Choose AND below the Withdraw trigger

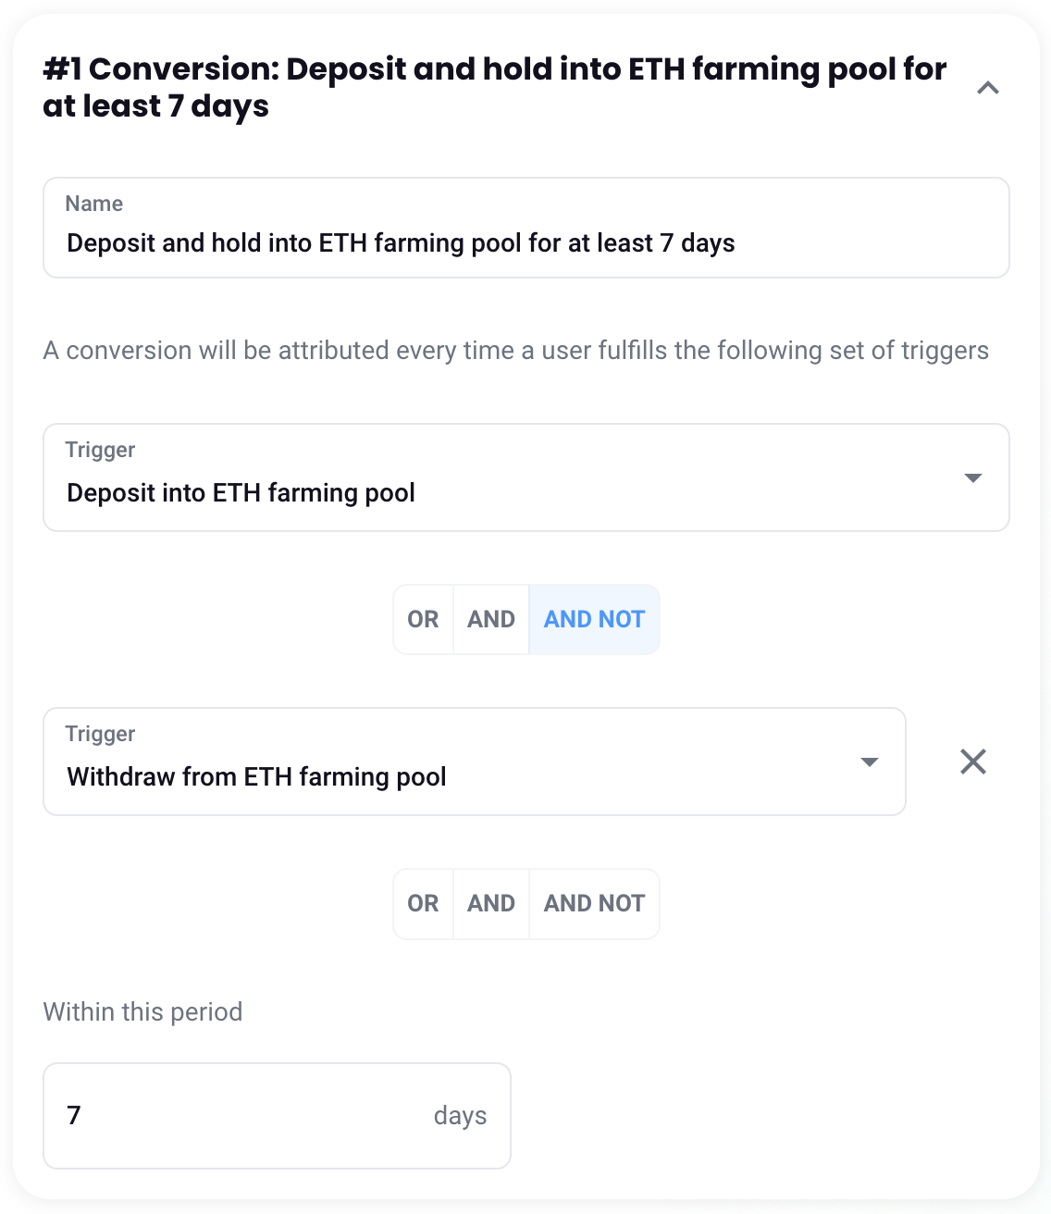491,903
